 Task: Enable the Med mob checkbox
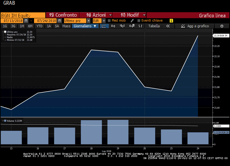pos(109,21)
